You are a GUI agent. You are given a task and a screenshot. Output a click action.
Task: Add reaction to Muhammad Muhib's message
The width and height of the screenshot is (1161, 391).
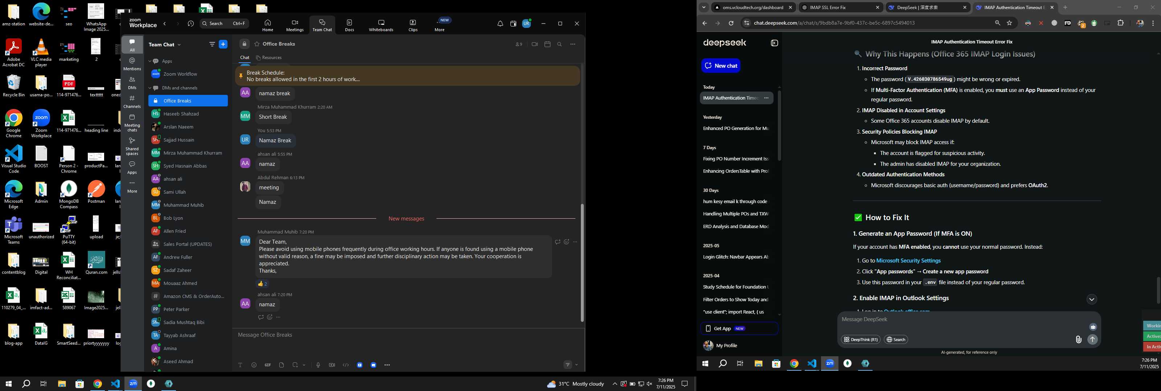click(x=566, y=242)
